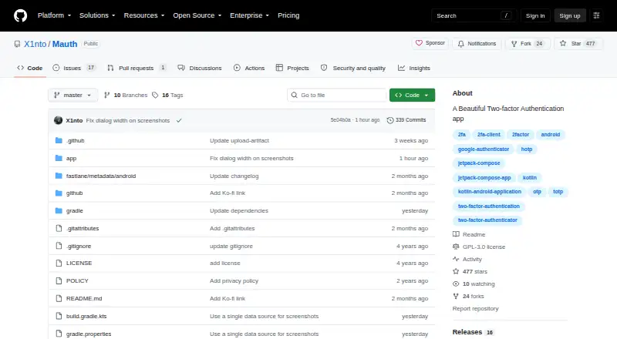Open the .github folder
This screenshot has height=339, width=617.
click(75, 141)
